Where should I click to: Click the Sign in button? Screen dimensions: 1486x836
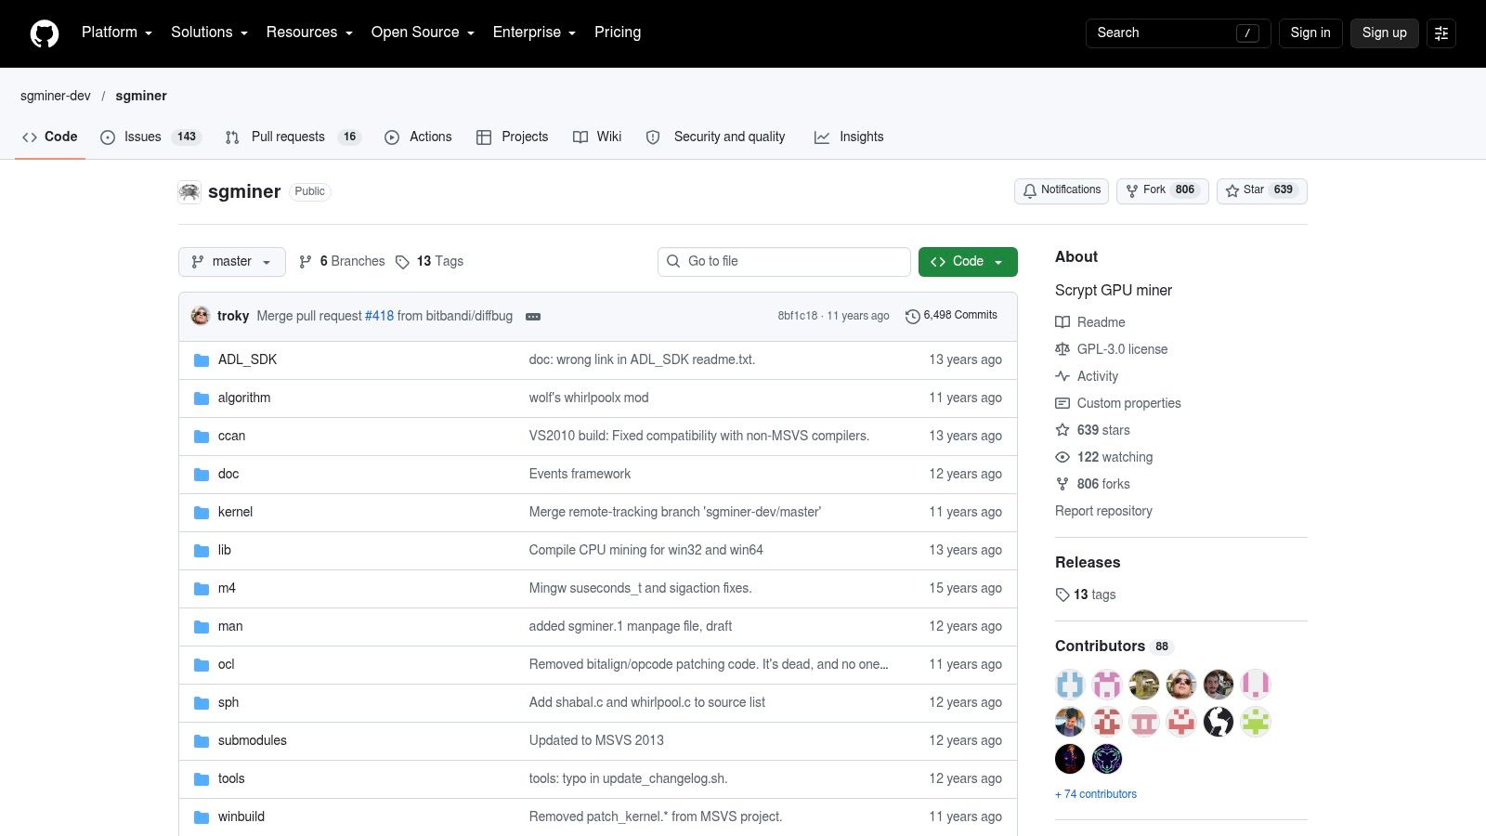[1310, 33]
